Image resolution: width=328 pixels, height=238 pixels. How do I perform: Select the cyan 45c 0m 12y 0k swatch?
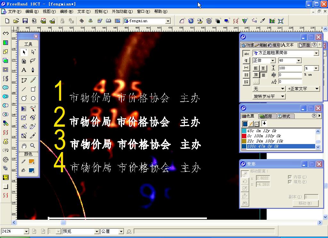coord(278,131)
